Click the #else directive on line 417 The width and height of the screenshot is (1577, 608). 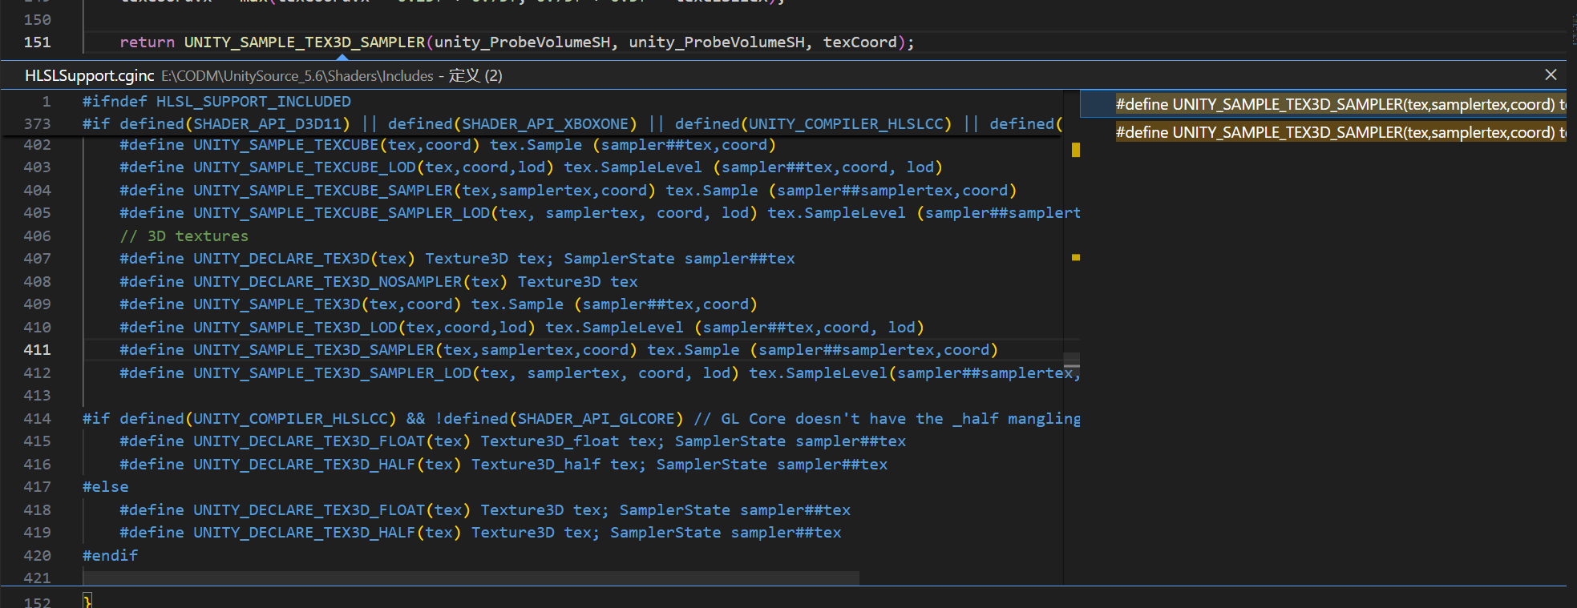point(106,487)
